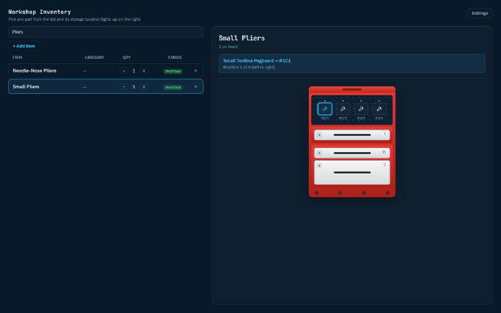This screenshot has width=501, height=313.
Task: Open the Settings button
Action: 480,13
